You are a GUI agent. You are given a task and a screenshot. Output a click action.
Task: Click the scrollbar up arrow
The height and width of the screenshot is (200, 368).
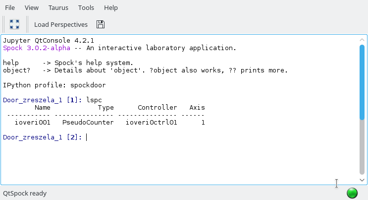[362, 40]
